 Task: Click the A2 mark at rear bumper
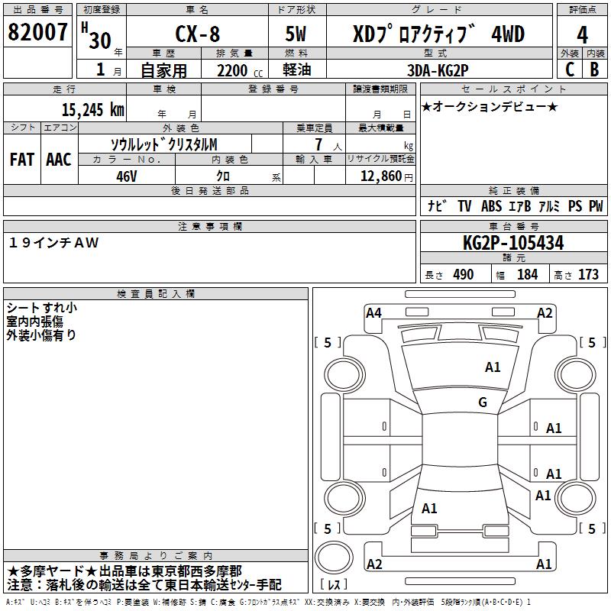[374, 564]
